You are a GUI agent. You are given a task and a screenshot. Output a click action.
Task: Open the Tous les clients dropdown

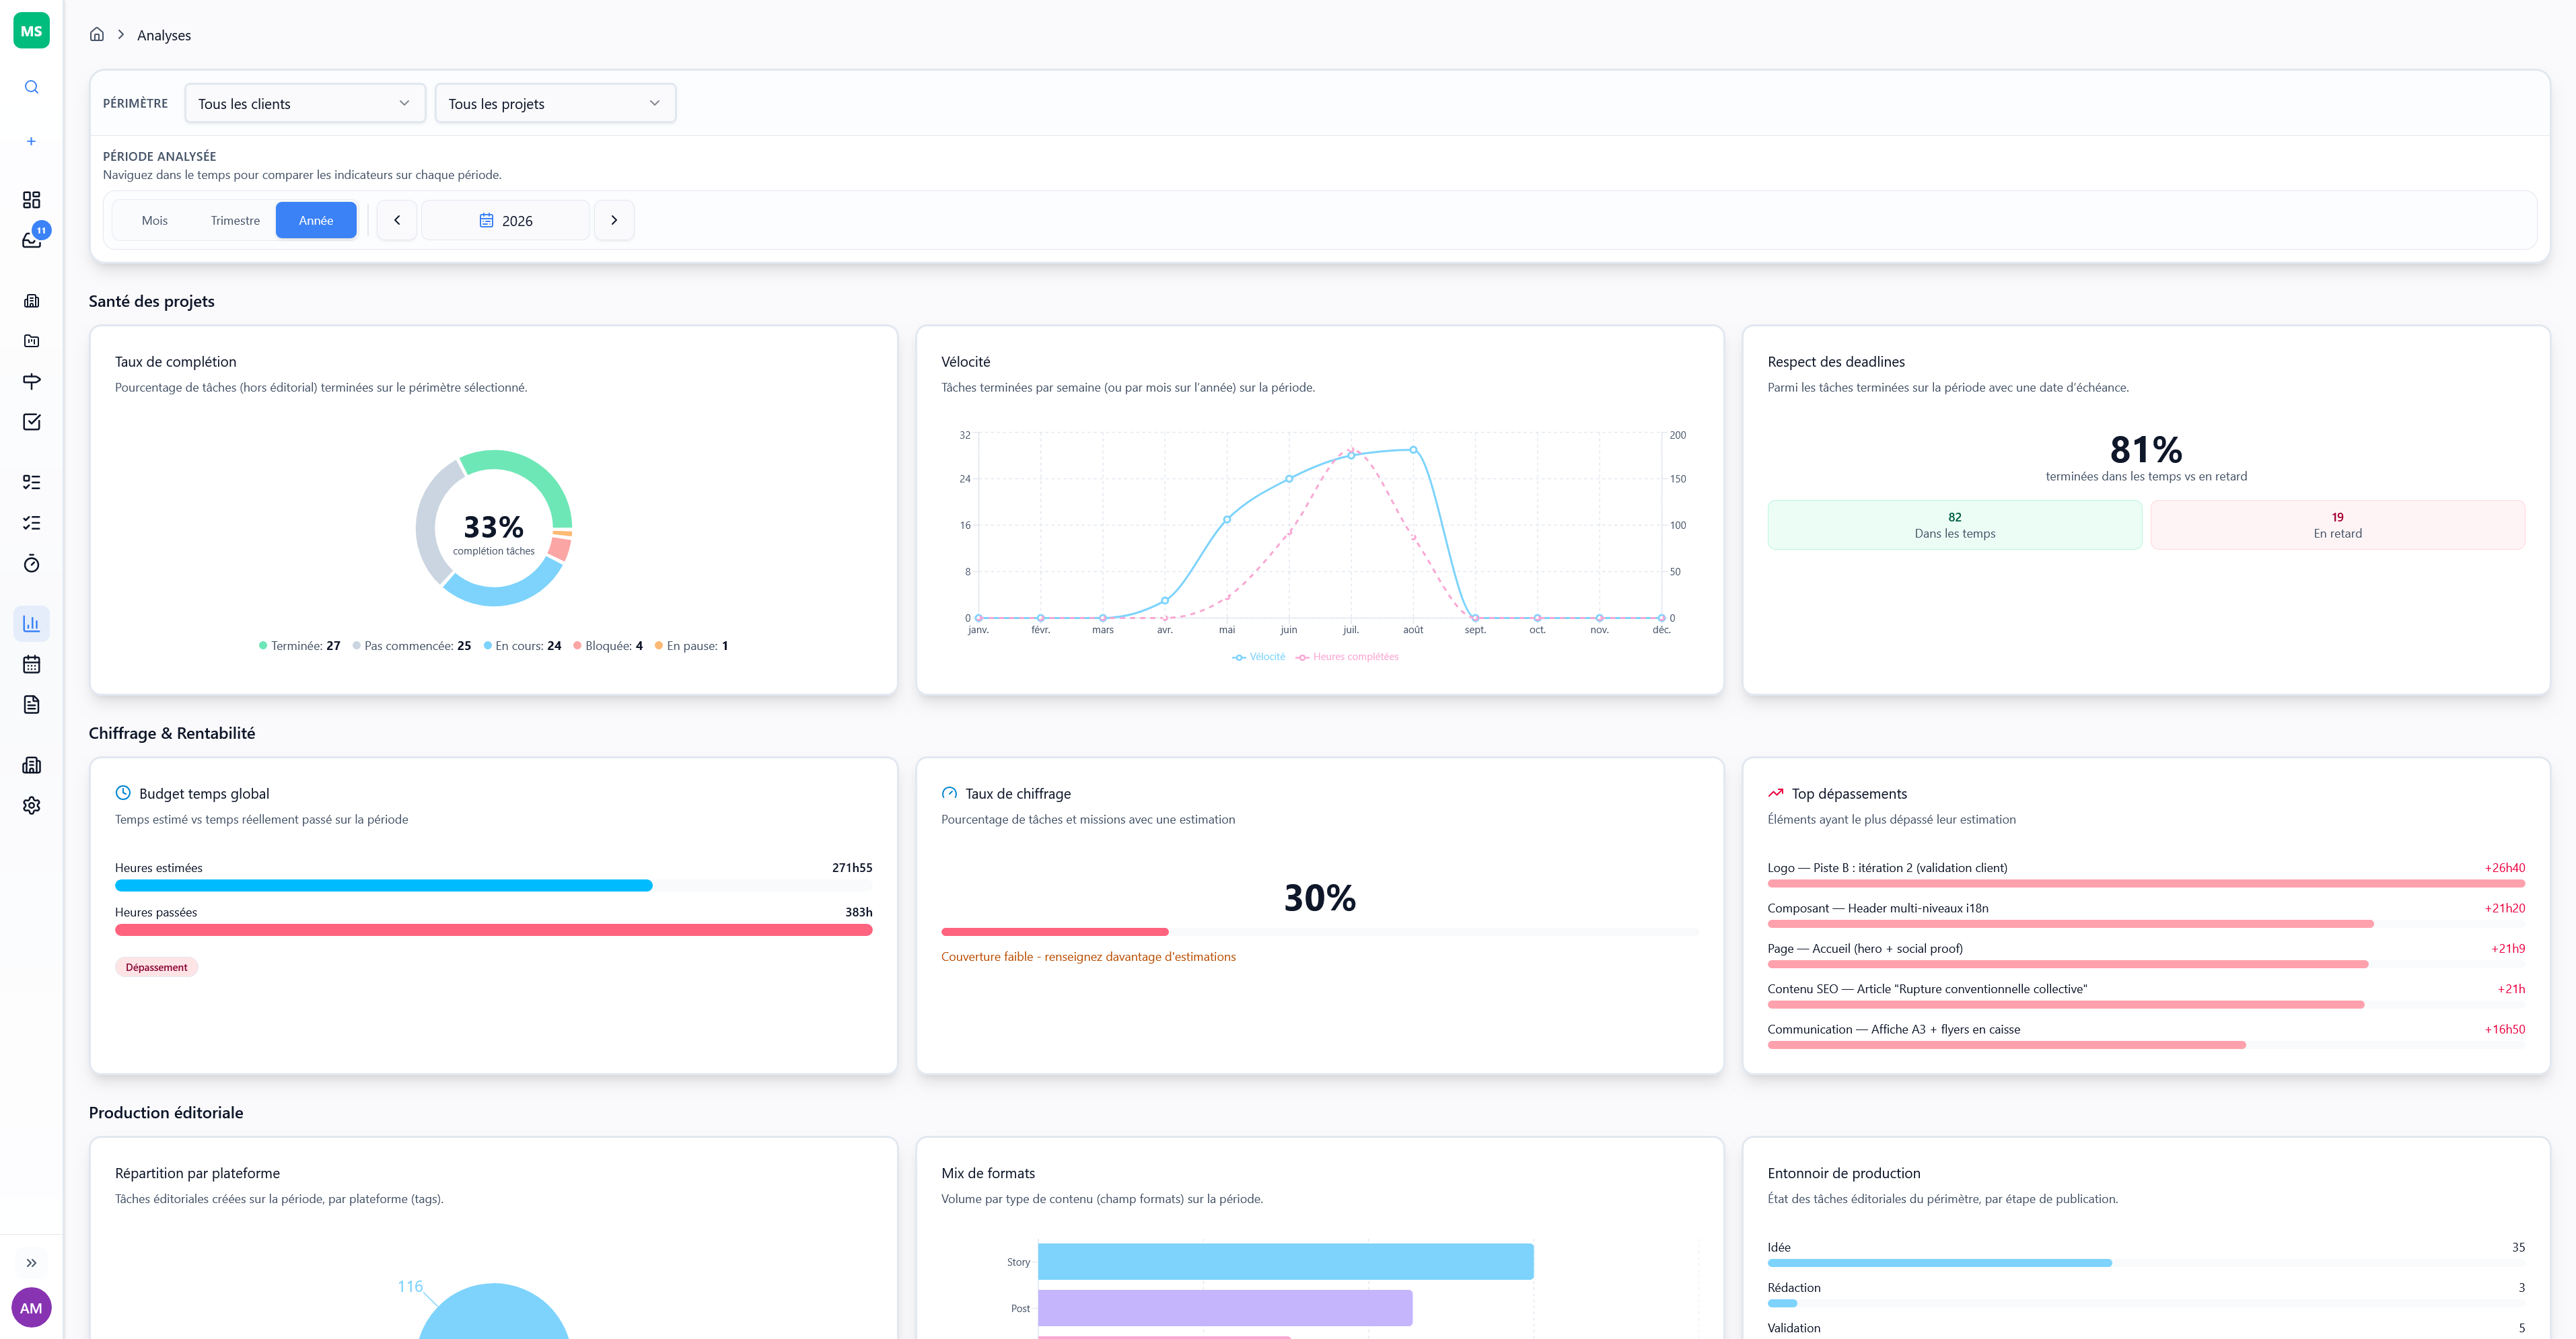(x=305, y=104)
